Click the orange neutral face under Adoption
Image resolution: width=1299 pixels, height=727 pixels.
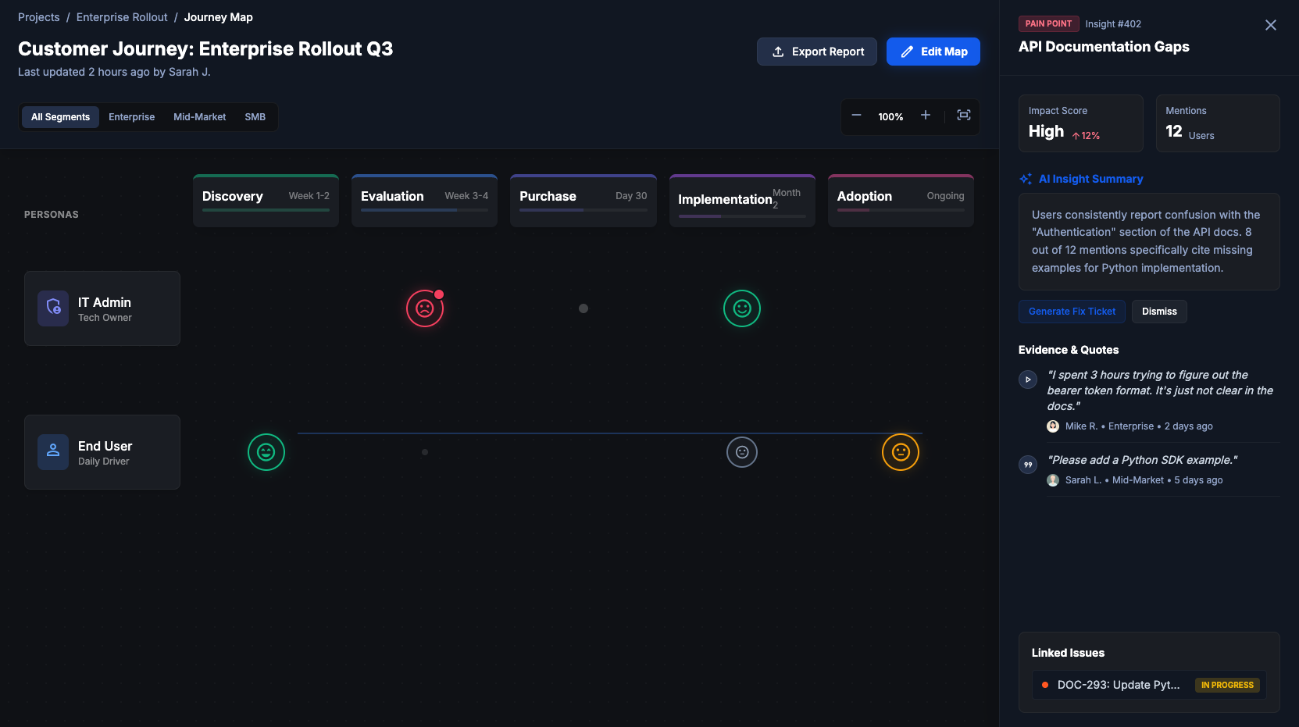click(x=900, y=451)
